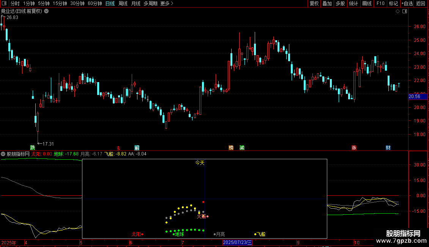Open the stock title dropdown next to 竞业达
Screen dimensions: 429x247
[x=47, y=11]
